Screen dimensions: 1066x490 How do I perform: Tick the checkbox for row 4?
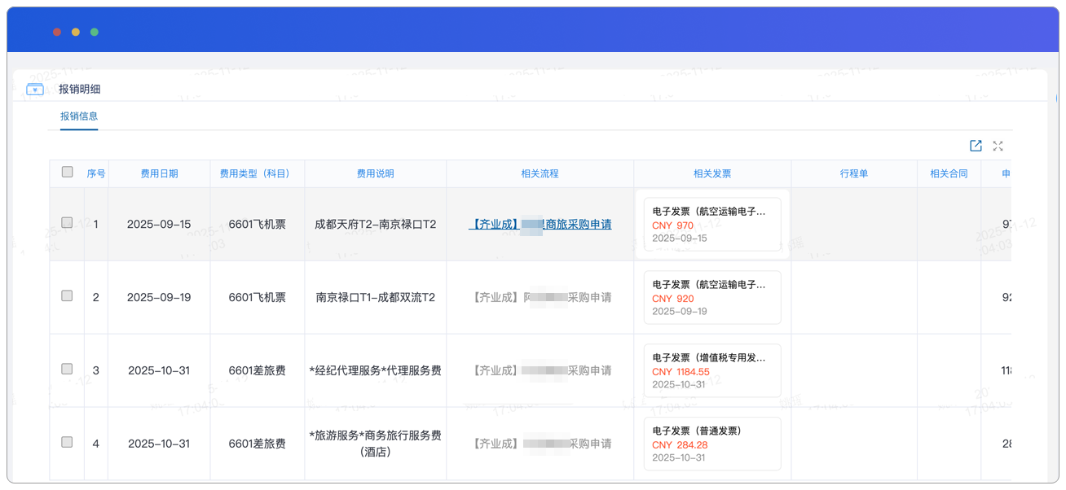67,442
